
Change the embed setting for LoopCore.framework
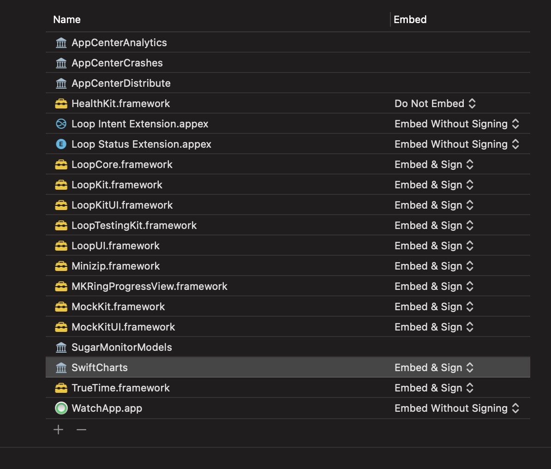click(x=434, y=164)
